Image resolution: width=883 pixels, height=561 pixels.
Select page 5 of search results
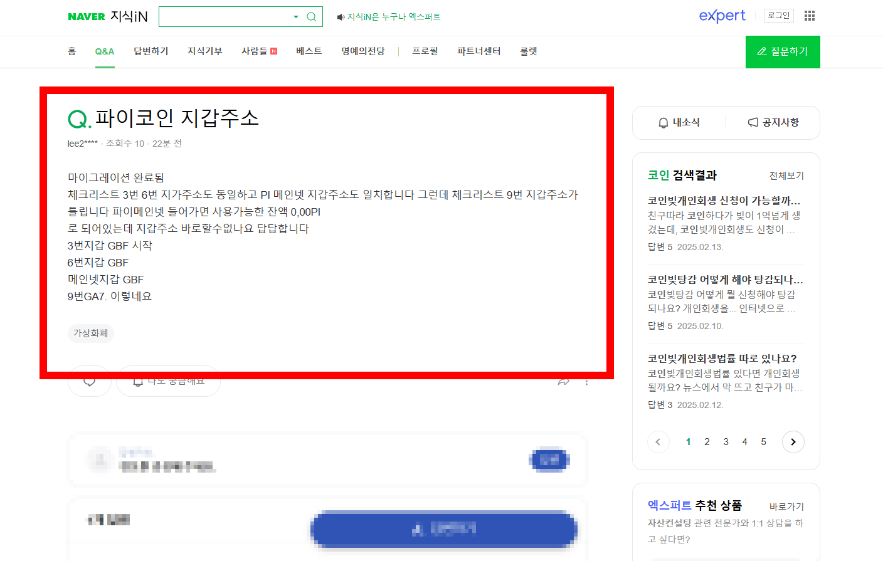[763, 442]
